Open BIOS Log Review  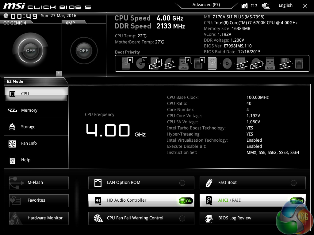(253, 218)
